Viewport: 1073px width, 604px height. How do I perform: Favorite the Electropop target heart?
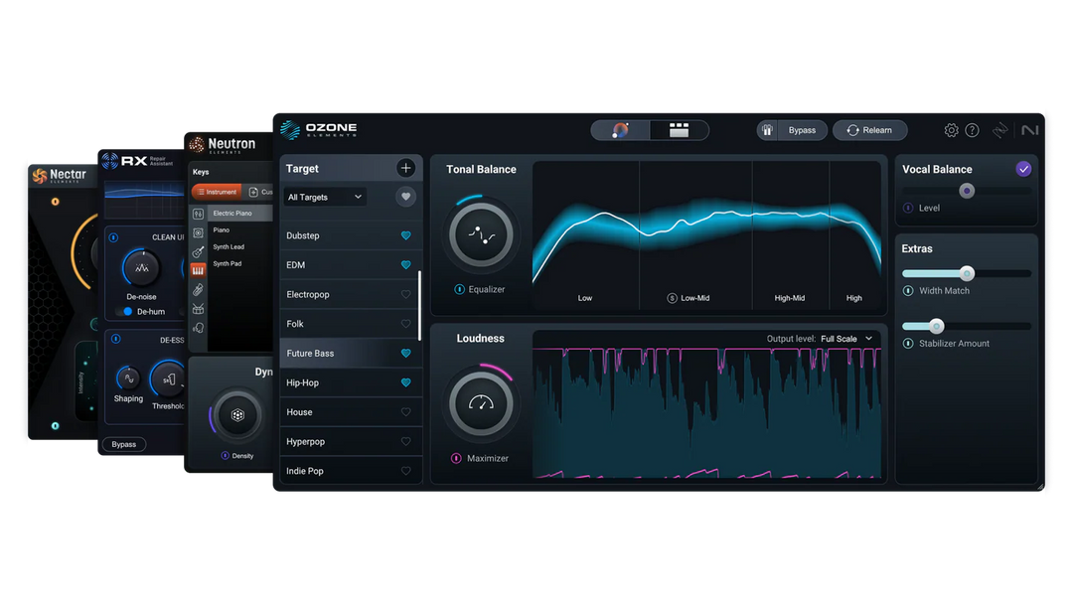click(405, 295)
